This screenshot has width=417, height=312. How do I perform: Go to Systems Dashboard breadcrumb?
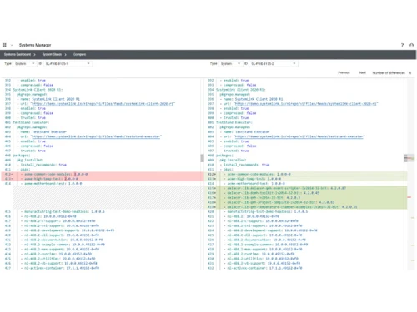click(x=18, y=54)
